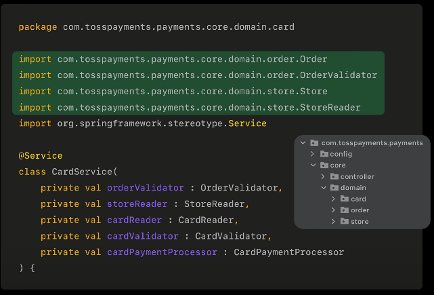Click the order folder icon
The width and height of the screenshot is (434, 295).
(x=345, y=210)
